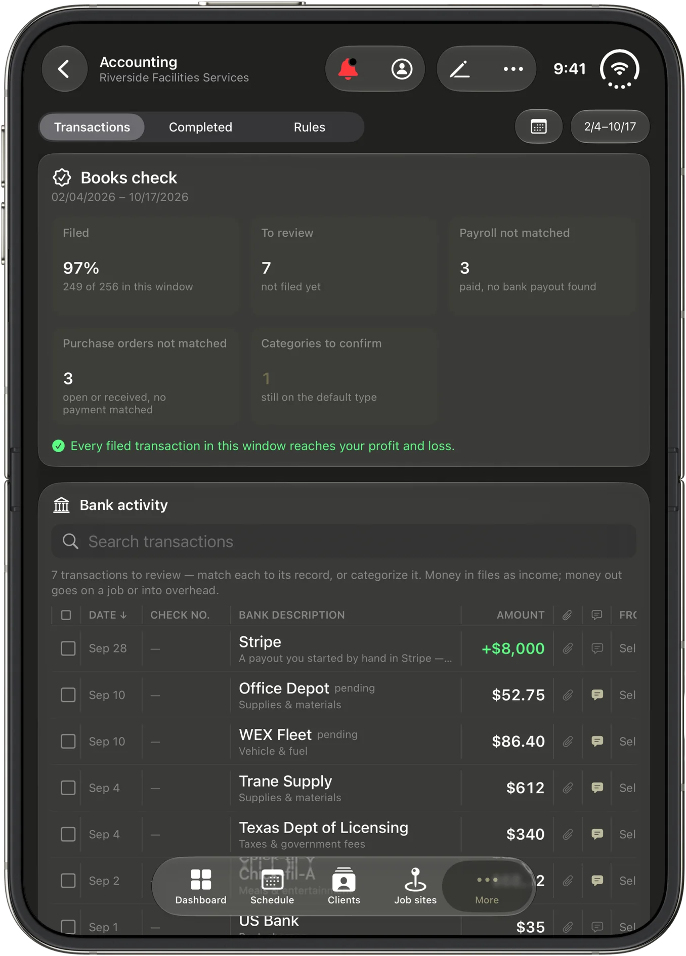Open the To review card

tap(344, 266)
